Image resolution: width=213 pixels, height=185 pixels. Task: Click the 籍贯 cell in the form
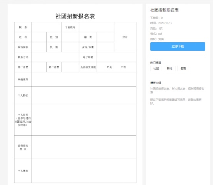pos(88,37)
